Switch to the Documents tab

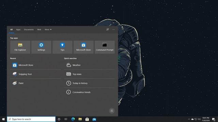click(x=29, y=29)
